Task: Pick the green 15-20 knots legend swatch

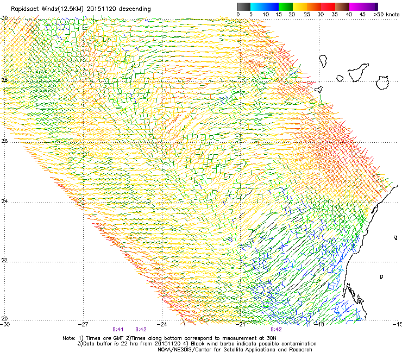Action: [286, 7]
